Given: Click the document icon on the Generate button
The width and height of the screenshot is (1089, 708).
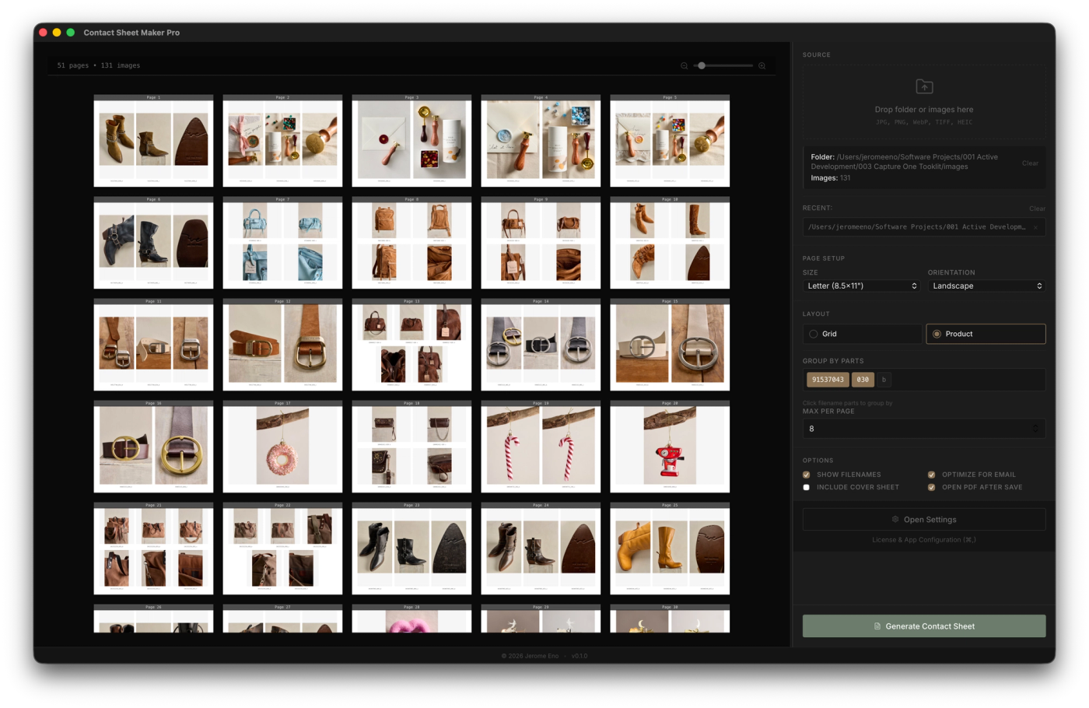Looking at the screenshot, I should tap(877, 626).
